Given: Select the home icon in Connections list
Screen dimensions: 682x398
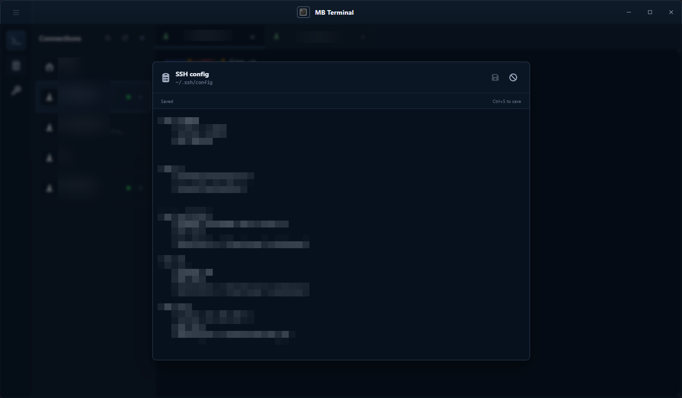Looking at the screenshot, I should tap(49, 67).
